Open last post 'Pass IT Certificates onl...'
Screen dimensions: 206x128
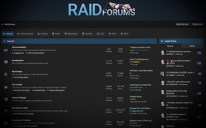click(x=140, y=59)
